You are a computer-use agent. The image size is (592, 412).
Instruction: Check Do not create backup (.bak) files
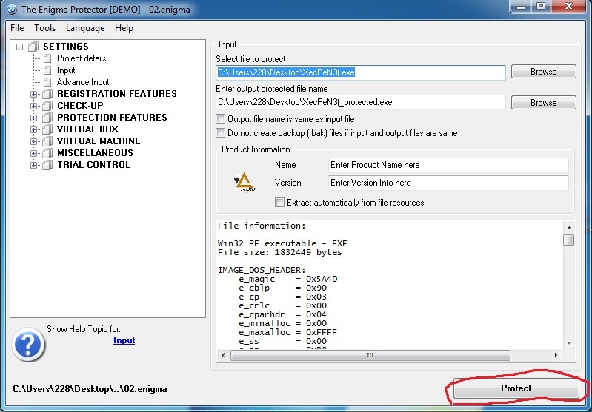(220, 133)
